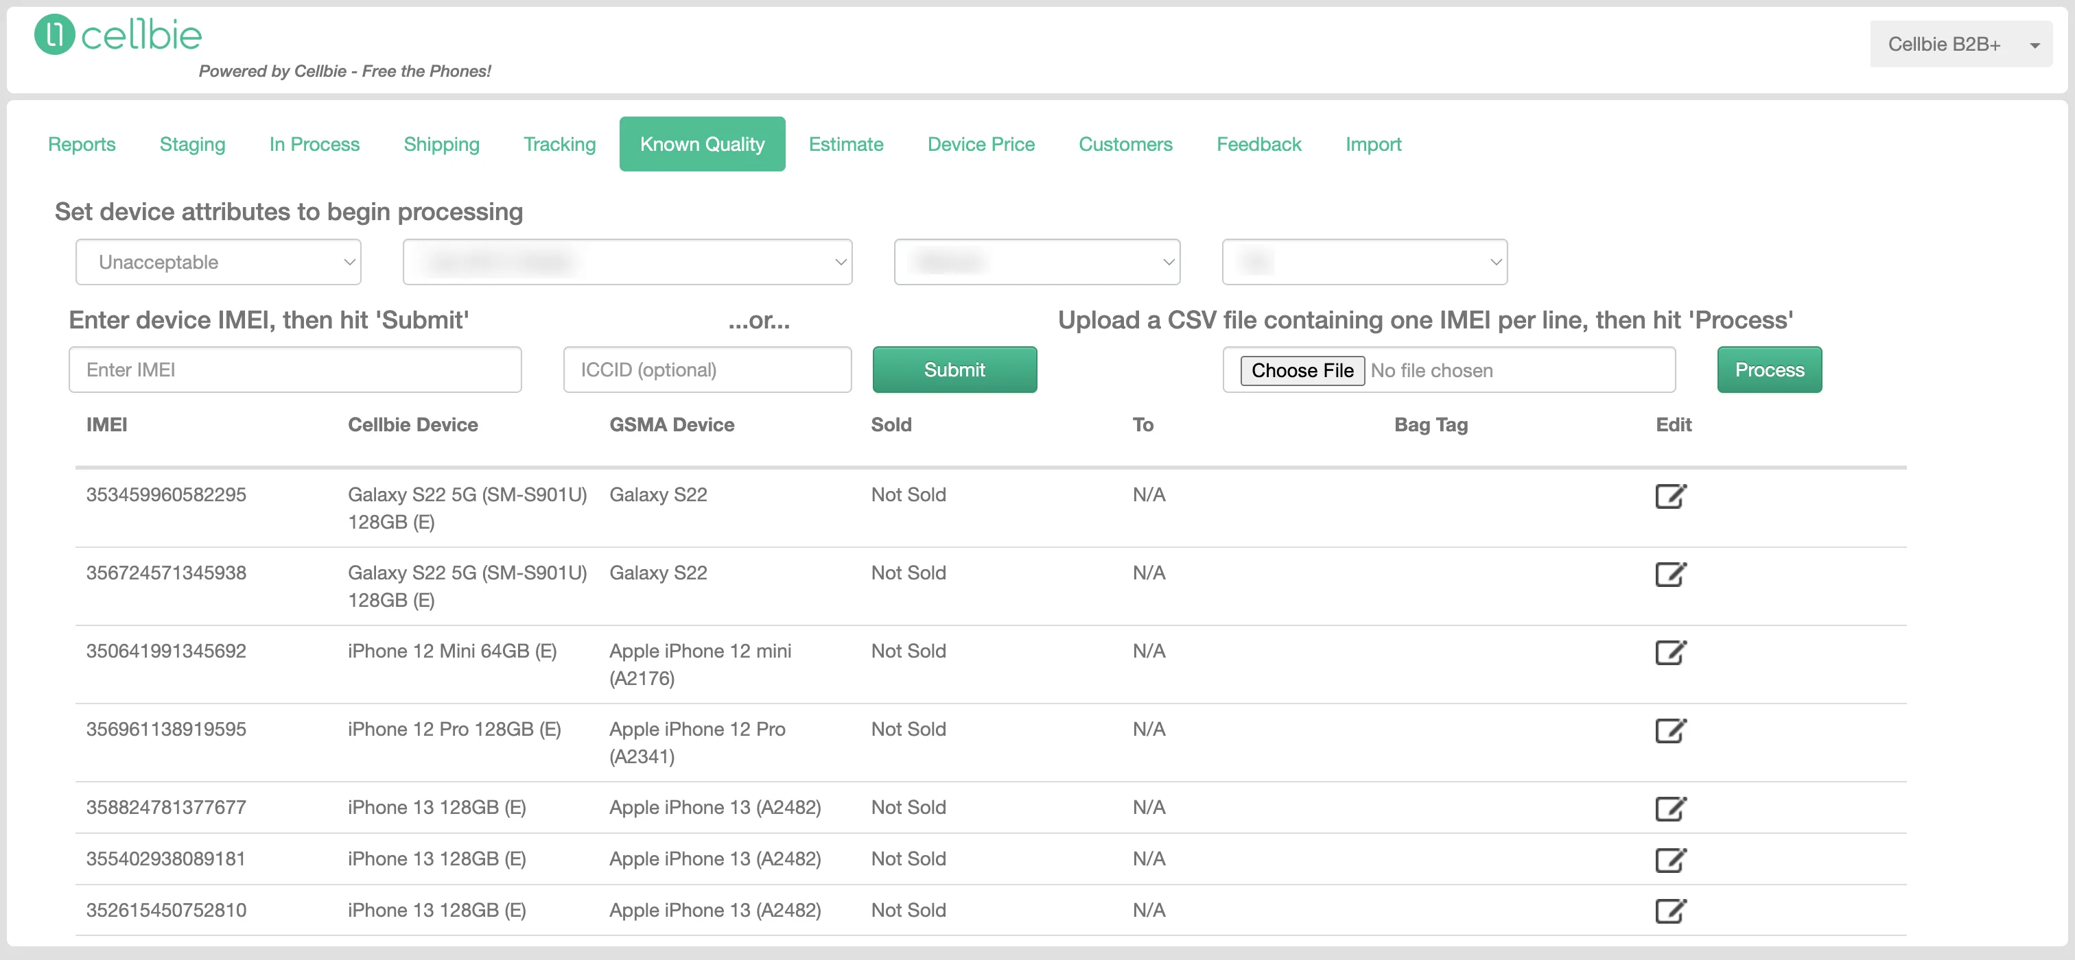Go to the Device Price tab
This screenshot has height=960, width=2075.
tap(981, 144)
